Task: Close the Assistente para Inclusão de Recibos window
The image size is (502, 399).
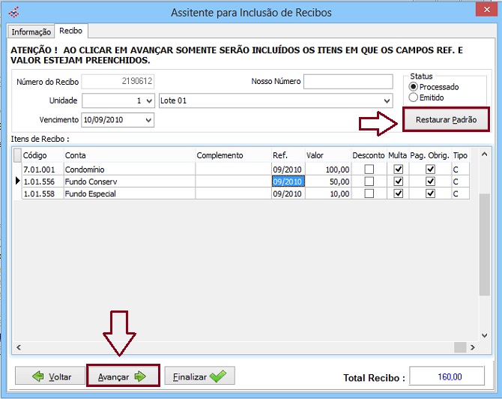Action: (x=483, y=11)
